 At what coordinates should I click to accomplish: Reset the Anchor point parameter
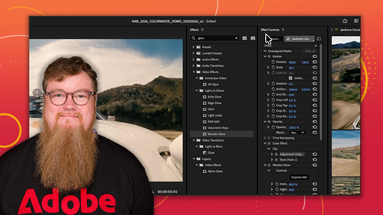pyautogui.click(x=315, y=89)
